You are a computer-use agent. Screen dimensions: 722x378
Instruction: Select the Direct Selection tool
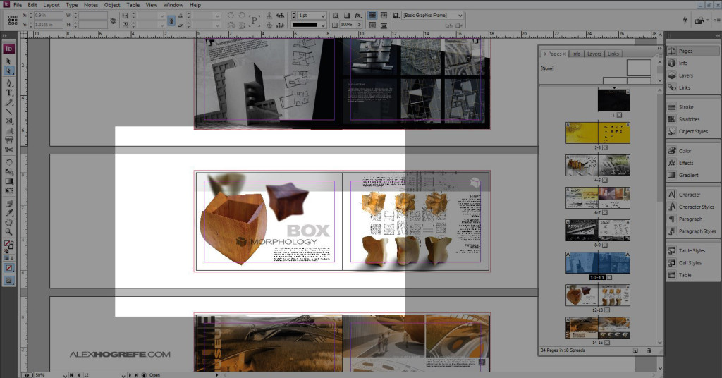click(x=9, y=71)
